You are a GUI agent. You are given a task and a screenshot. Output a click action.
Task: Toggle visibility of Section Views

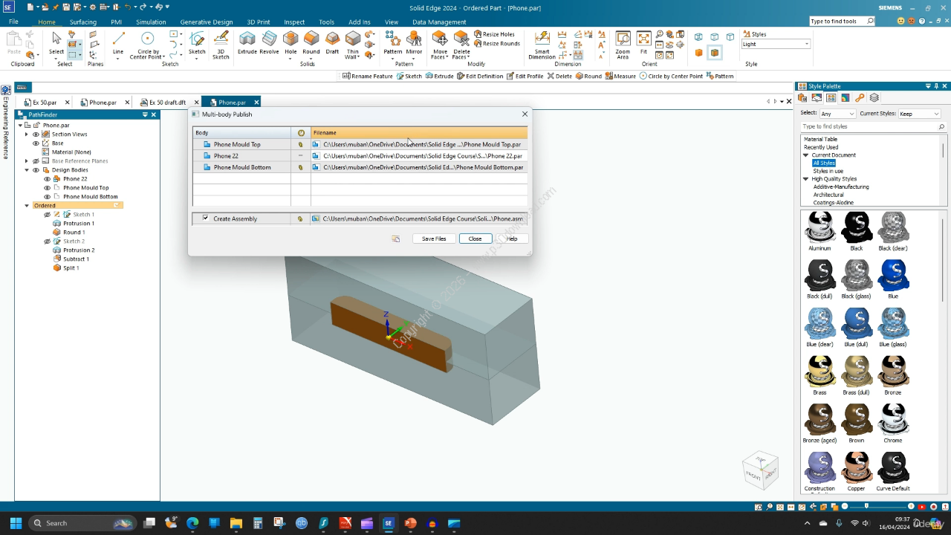36,134
